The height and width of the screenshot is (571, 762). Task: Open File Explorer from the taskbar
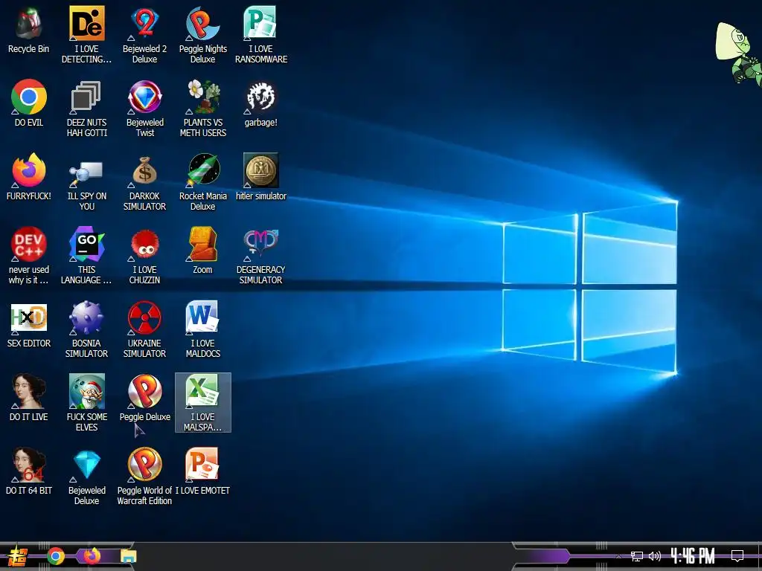point(129,556)
